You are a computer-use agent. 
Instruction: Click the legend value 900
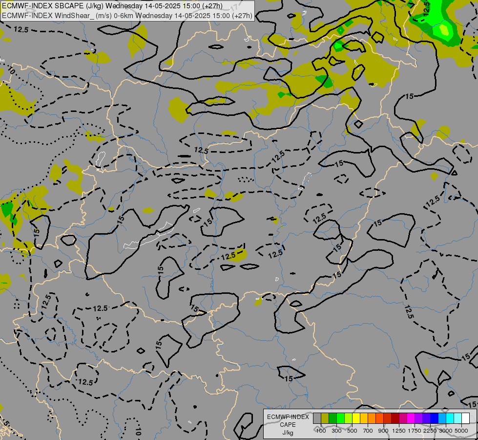coord(383,431)
